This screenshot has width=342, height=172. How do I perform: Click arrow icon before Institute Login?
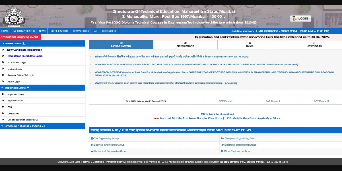pyautogui.click(x=3, y=69)
